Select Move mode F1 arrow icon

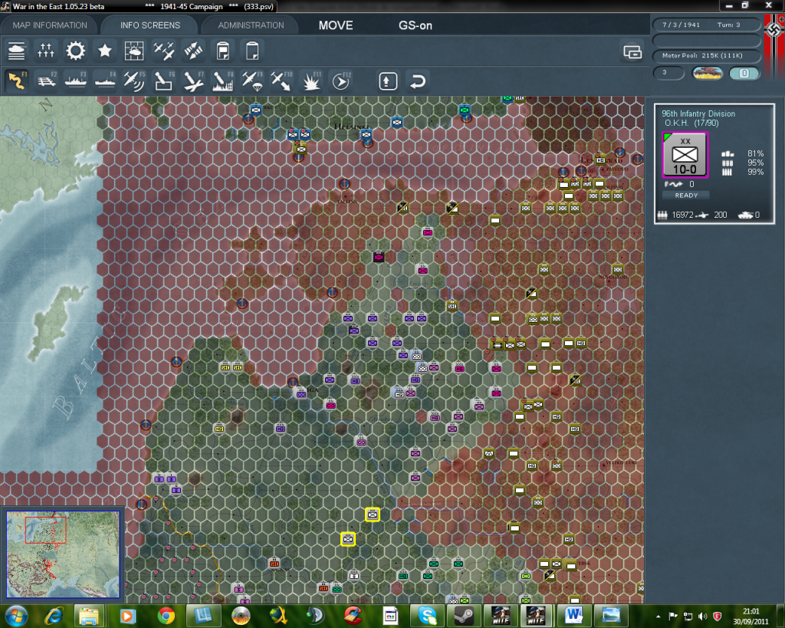[17, 81]
